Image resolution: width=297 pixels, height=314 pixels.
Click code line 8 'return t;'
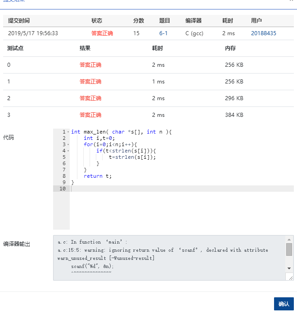(98, 176)
